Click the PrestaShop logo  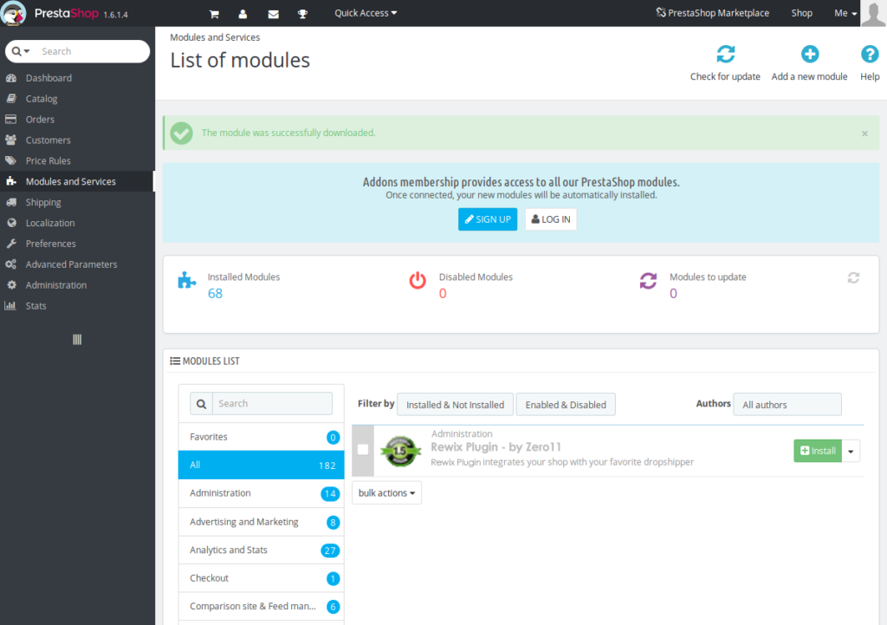tap(14, 13)
